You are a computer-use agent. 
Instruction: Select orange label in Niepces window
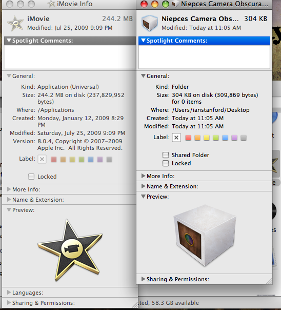pyautogui.click(x=197, y=138)
